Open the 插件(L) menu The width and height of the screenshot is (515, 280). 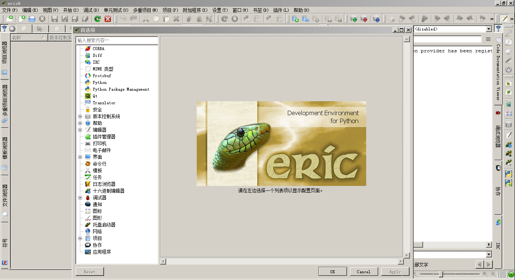(281, 10)
